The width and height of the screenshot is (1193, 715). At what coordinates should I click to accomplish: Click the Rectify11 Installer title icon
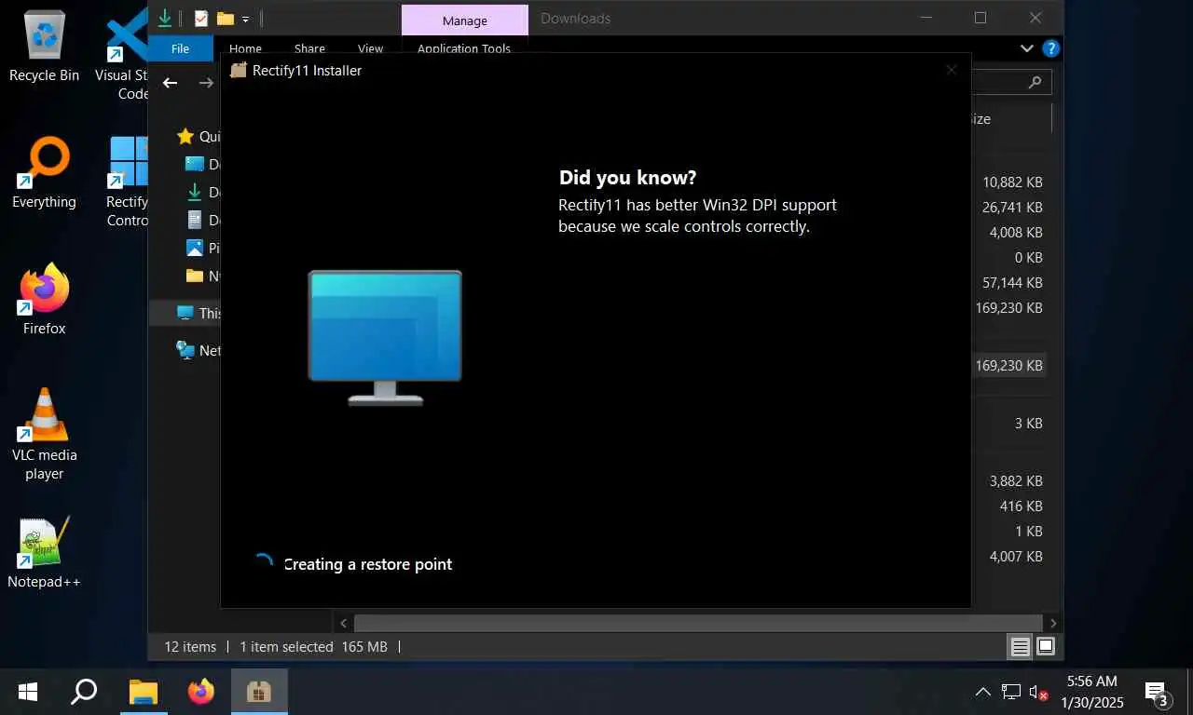click(239, 70)
